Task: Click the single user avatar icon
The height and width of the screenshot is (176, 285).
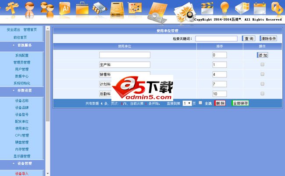Action: (29, 9)
